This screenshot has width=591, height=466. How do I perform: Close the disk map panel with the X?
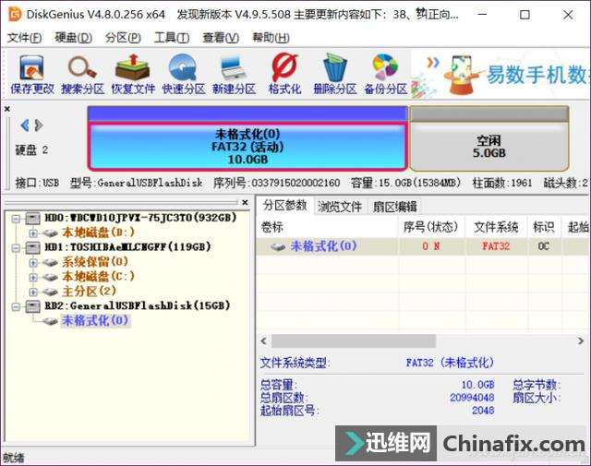pyautogui.click(x=7, y=109)
